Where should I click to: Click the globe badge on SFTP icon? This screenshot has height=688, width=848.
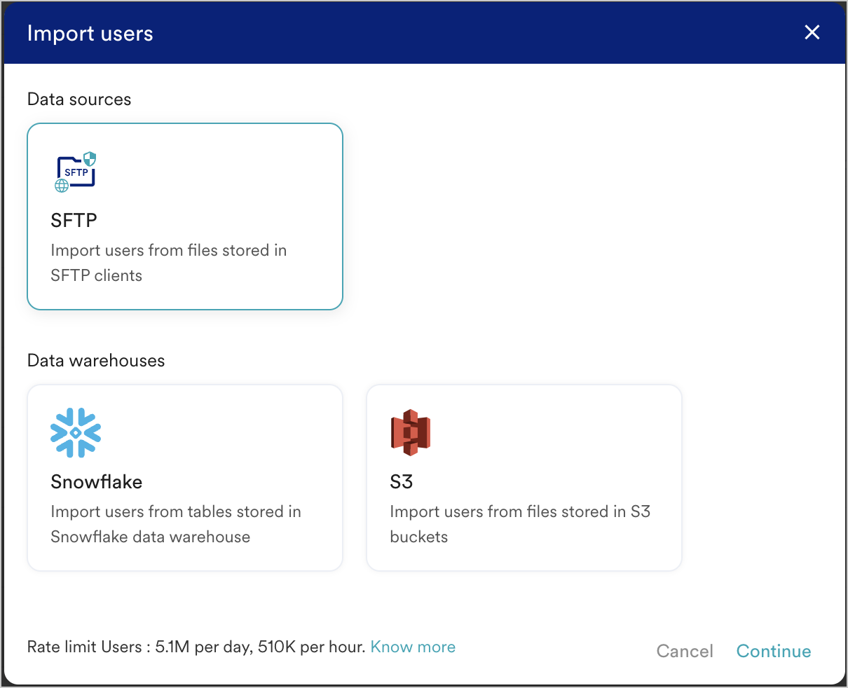click(x=62, y=186)
